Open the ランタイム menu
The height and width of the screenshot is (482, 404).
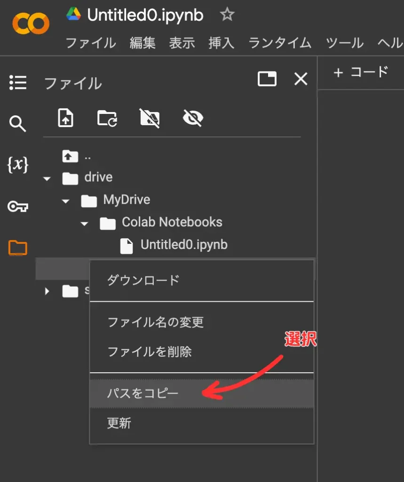click(279, 43)
